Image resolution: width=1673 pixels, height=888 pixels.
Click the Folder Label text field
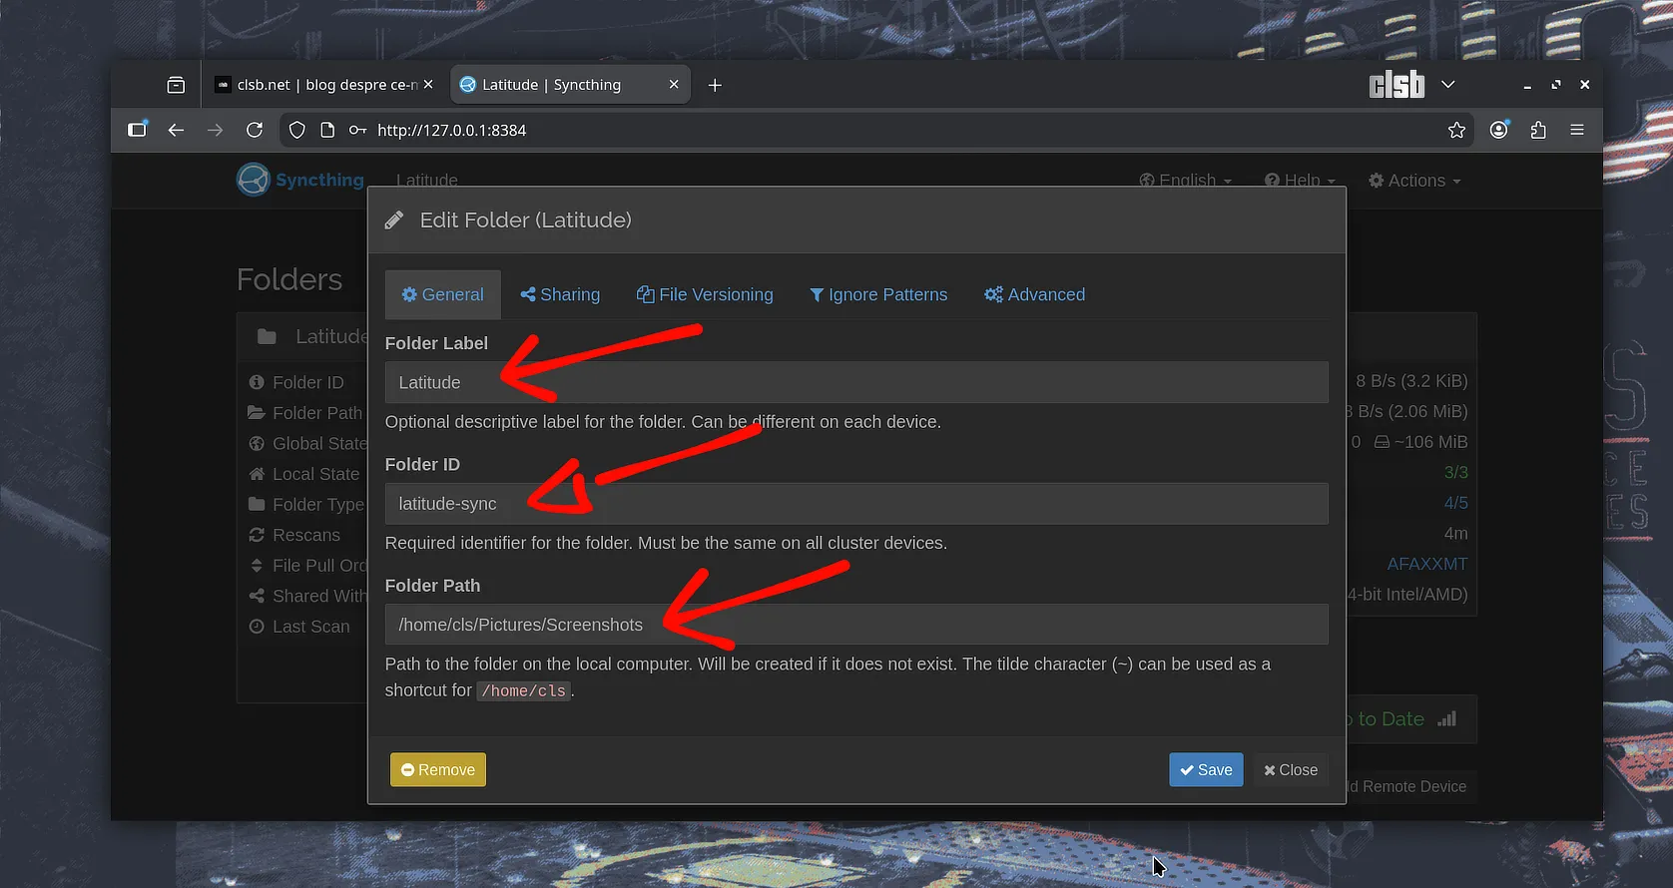pyautogui.click(x=855, y=382)
